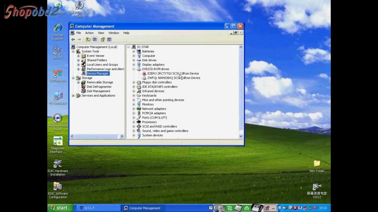This screenshot has width=378, height=212.
Task: Open the Internet Explorer desktop icon
Action: (58, 32)
